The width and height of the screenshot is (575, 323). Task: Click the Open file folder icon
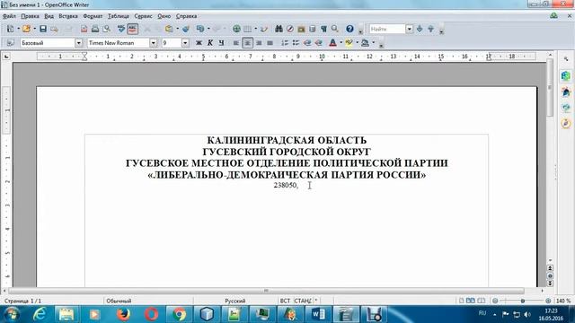[x=26, y=29]
